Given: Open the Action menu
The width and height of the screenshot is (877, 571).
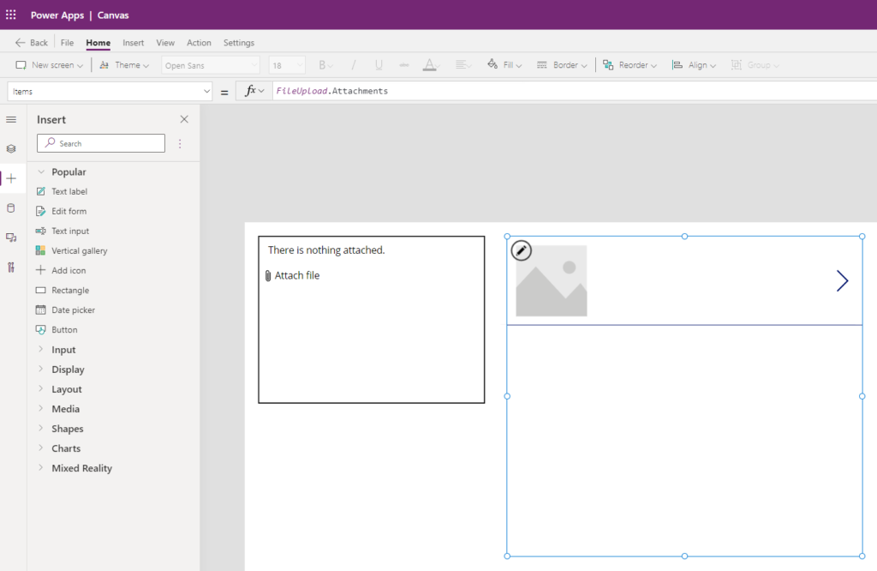Looking at the screenshot, I should (x=199, y=42).
